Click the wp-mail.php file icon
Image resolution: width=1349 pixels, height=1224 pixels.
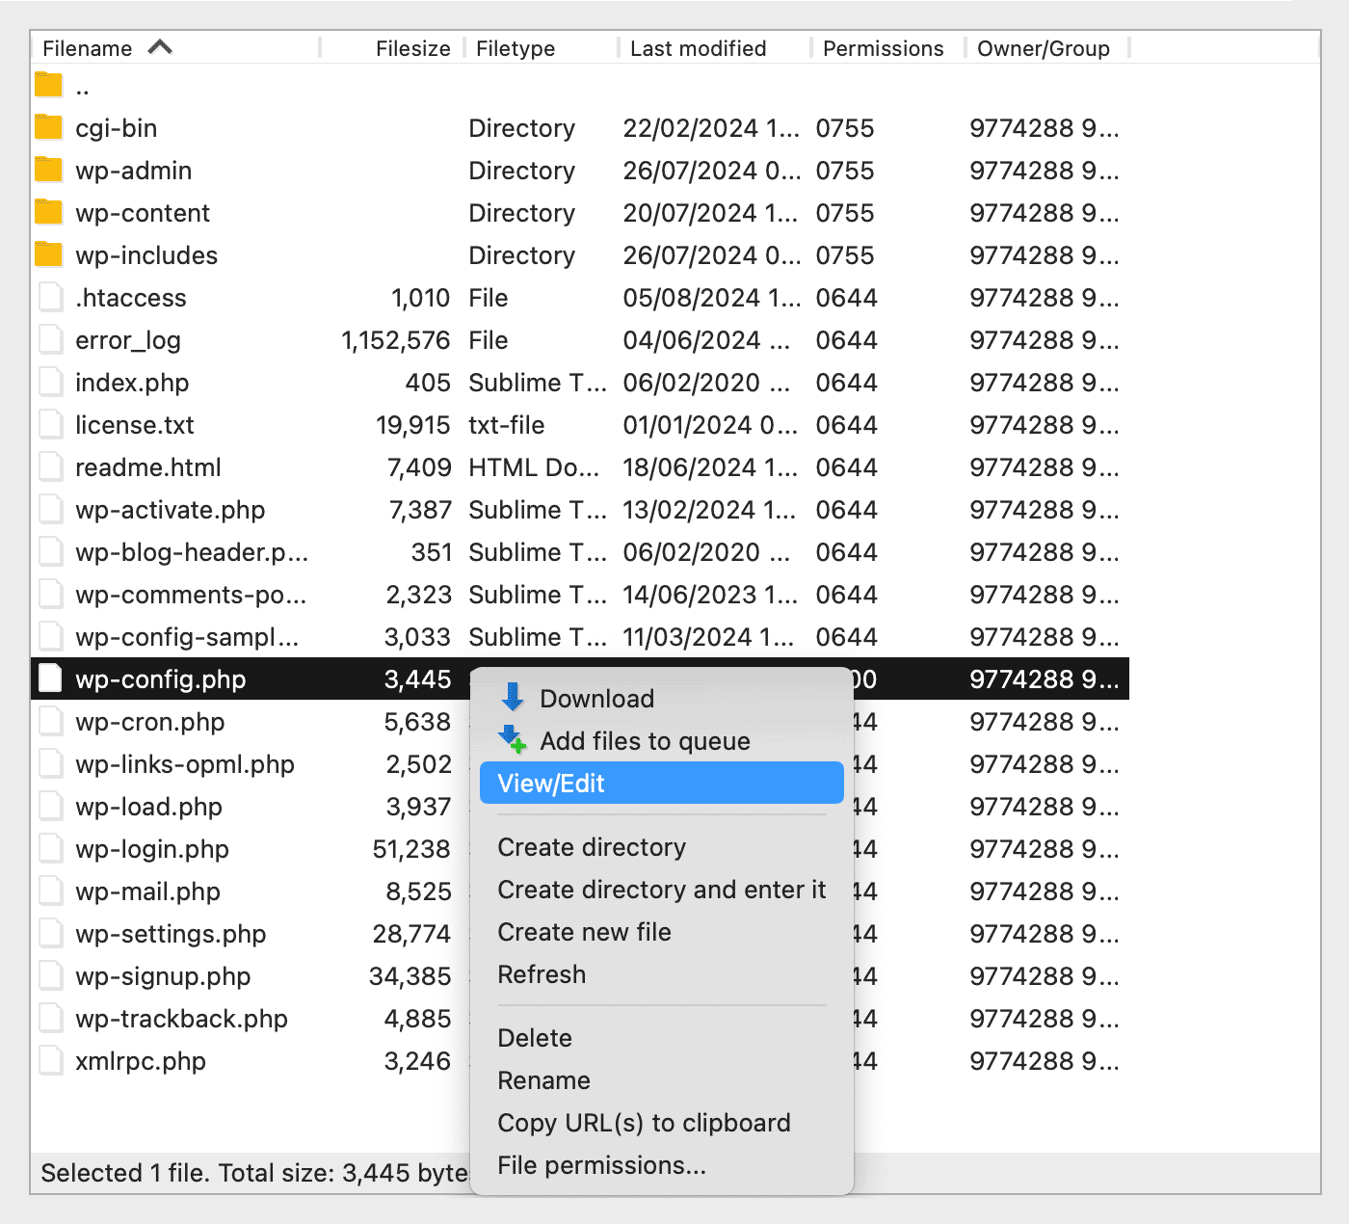pyautogui.click(x=50, y=891)
